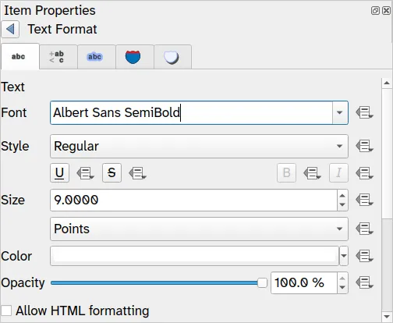Expand the Font family dropdown arrow
393x323 pixels.
pos(339,112)
